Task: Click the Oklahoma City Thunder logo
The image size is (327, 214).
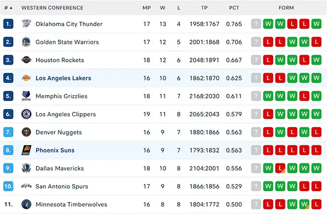Action: pyautogui.click(x=27, y=24)
